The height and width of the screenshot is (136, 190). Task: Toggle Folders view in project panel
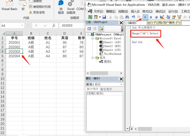[x=101, y=29]
